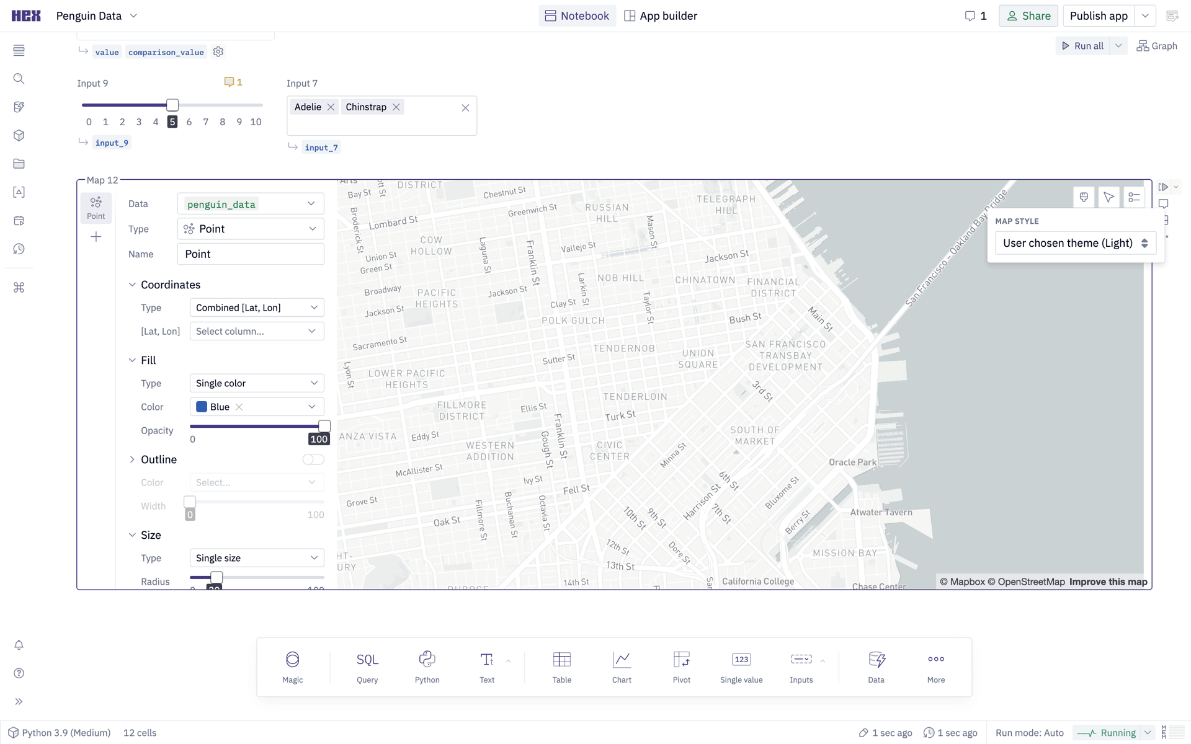The height and width of the screenshot is (744, 1191).
Task: Open the layer Type Point dropdown
Action: coord(251,229)
